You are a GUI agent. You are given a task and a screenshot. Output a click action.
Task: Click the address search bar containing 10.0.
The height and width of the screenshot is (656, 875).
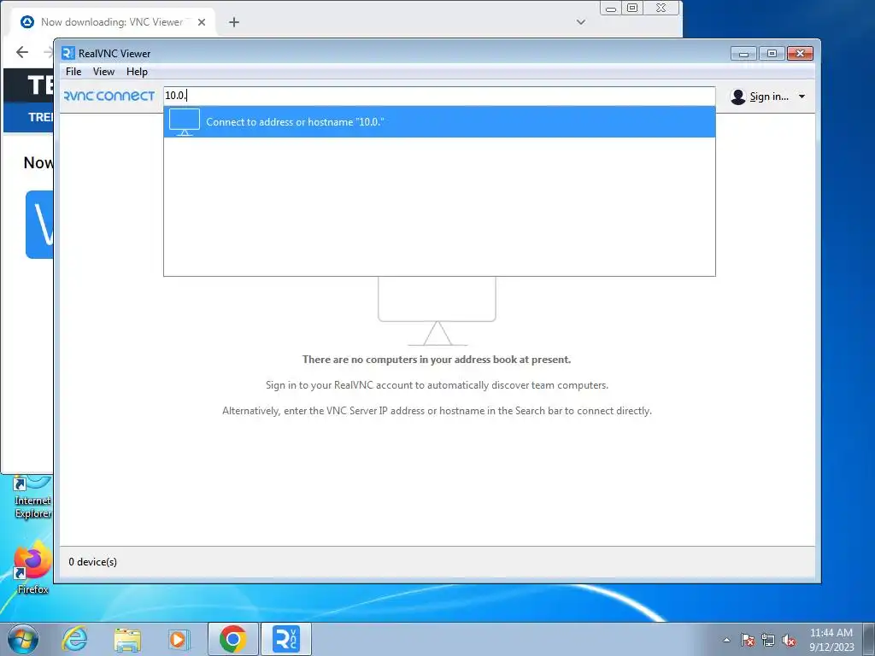pyautogui.click(x=439, y=96)
